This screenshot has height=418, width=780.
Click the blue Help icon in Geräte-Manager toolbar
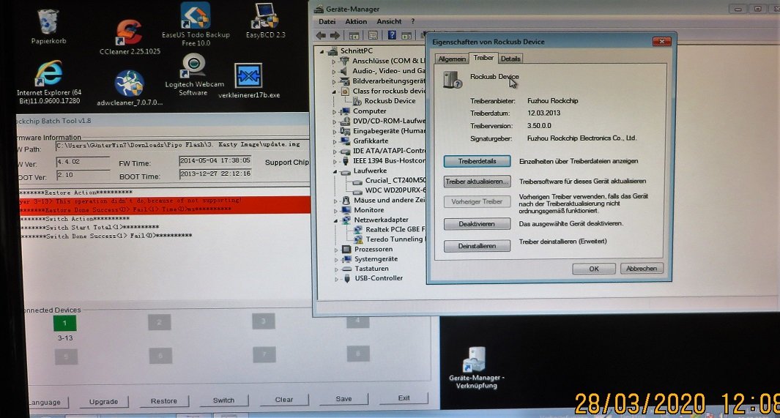tap(392, 35)
